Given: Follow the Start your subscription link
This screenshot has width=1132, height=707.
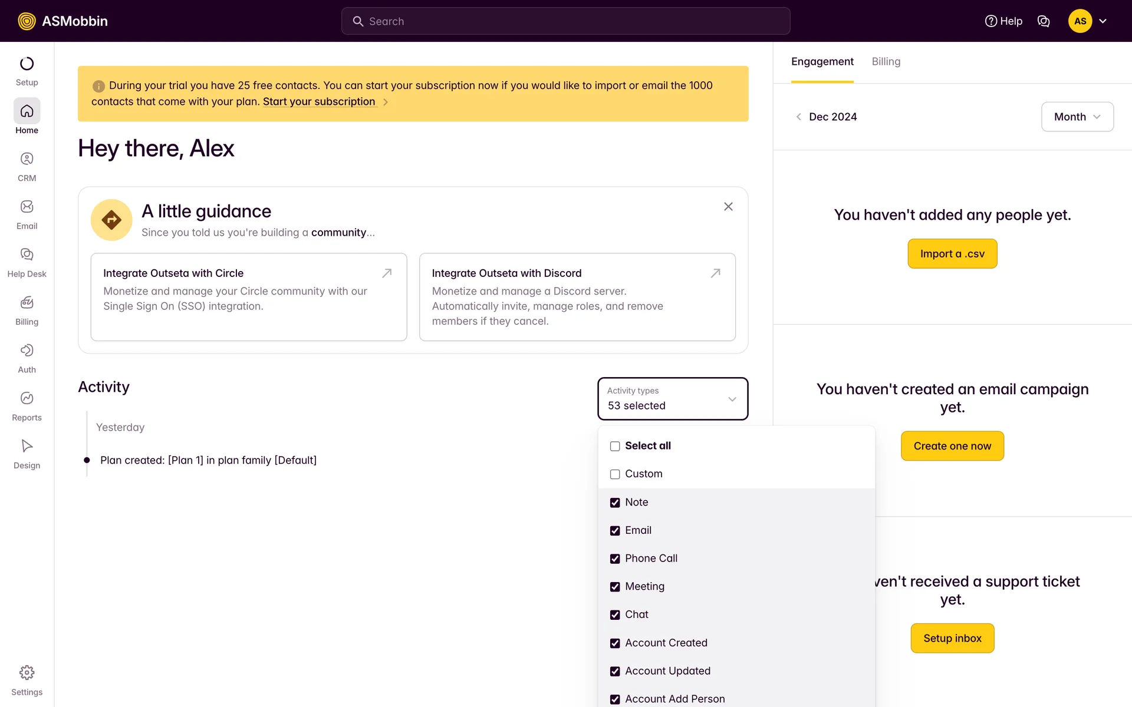Looking at the screenshot, I should point(319,102).
